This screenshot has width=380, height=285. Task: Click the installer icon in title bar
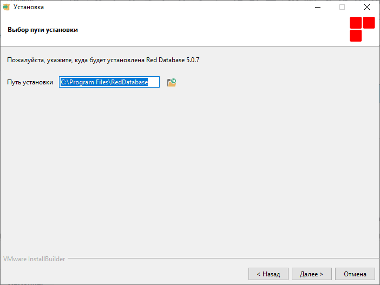click(x=6, y=7)
